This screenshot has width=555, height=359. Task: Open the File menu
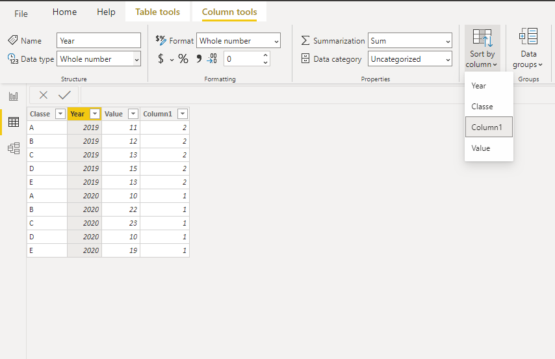point(21,14)
